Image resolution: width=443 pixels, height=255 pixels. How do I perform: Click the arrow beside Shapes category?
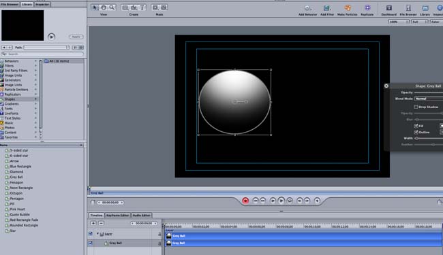35,99
